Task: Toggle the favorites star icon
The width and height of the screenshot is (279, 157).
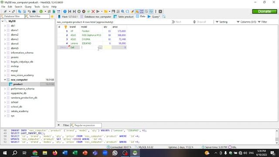Action: 52,17
